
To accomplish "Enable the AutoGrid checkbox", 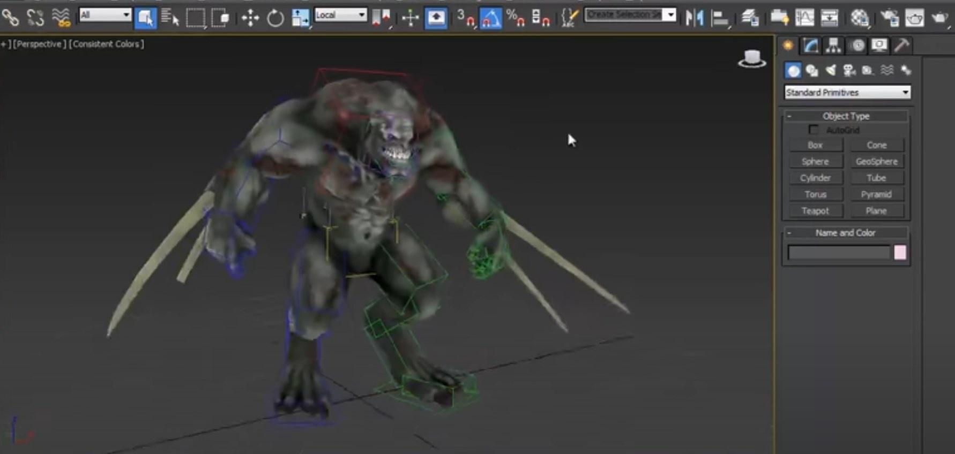I will (814, 130).
